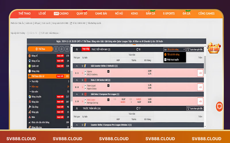230x143 pixels.
Task: Select Quần vợt tennis in sports list
Action: click(x=49, y=66)
